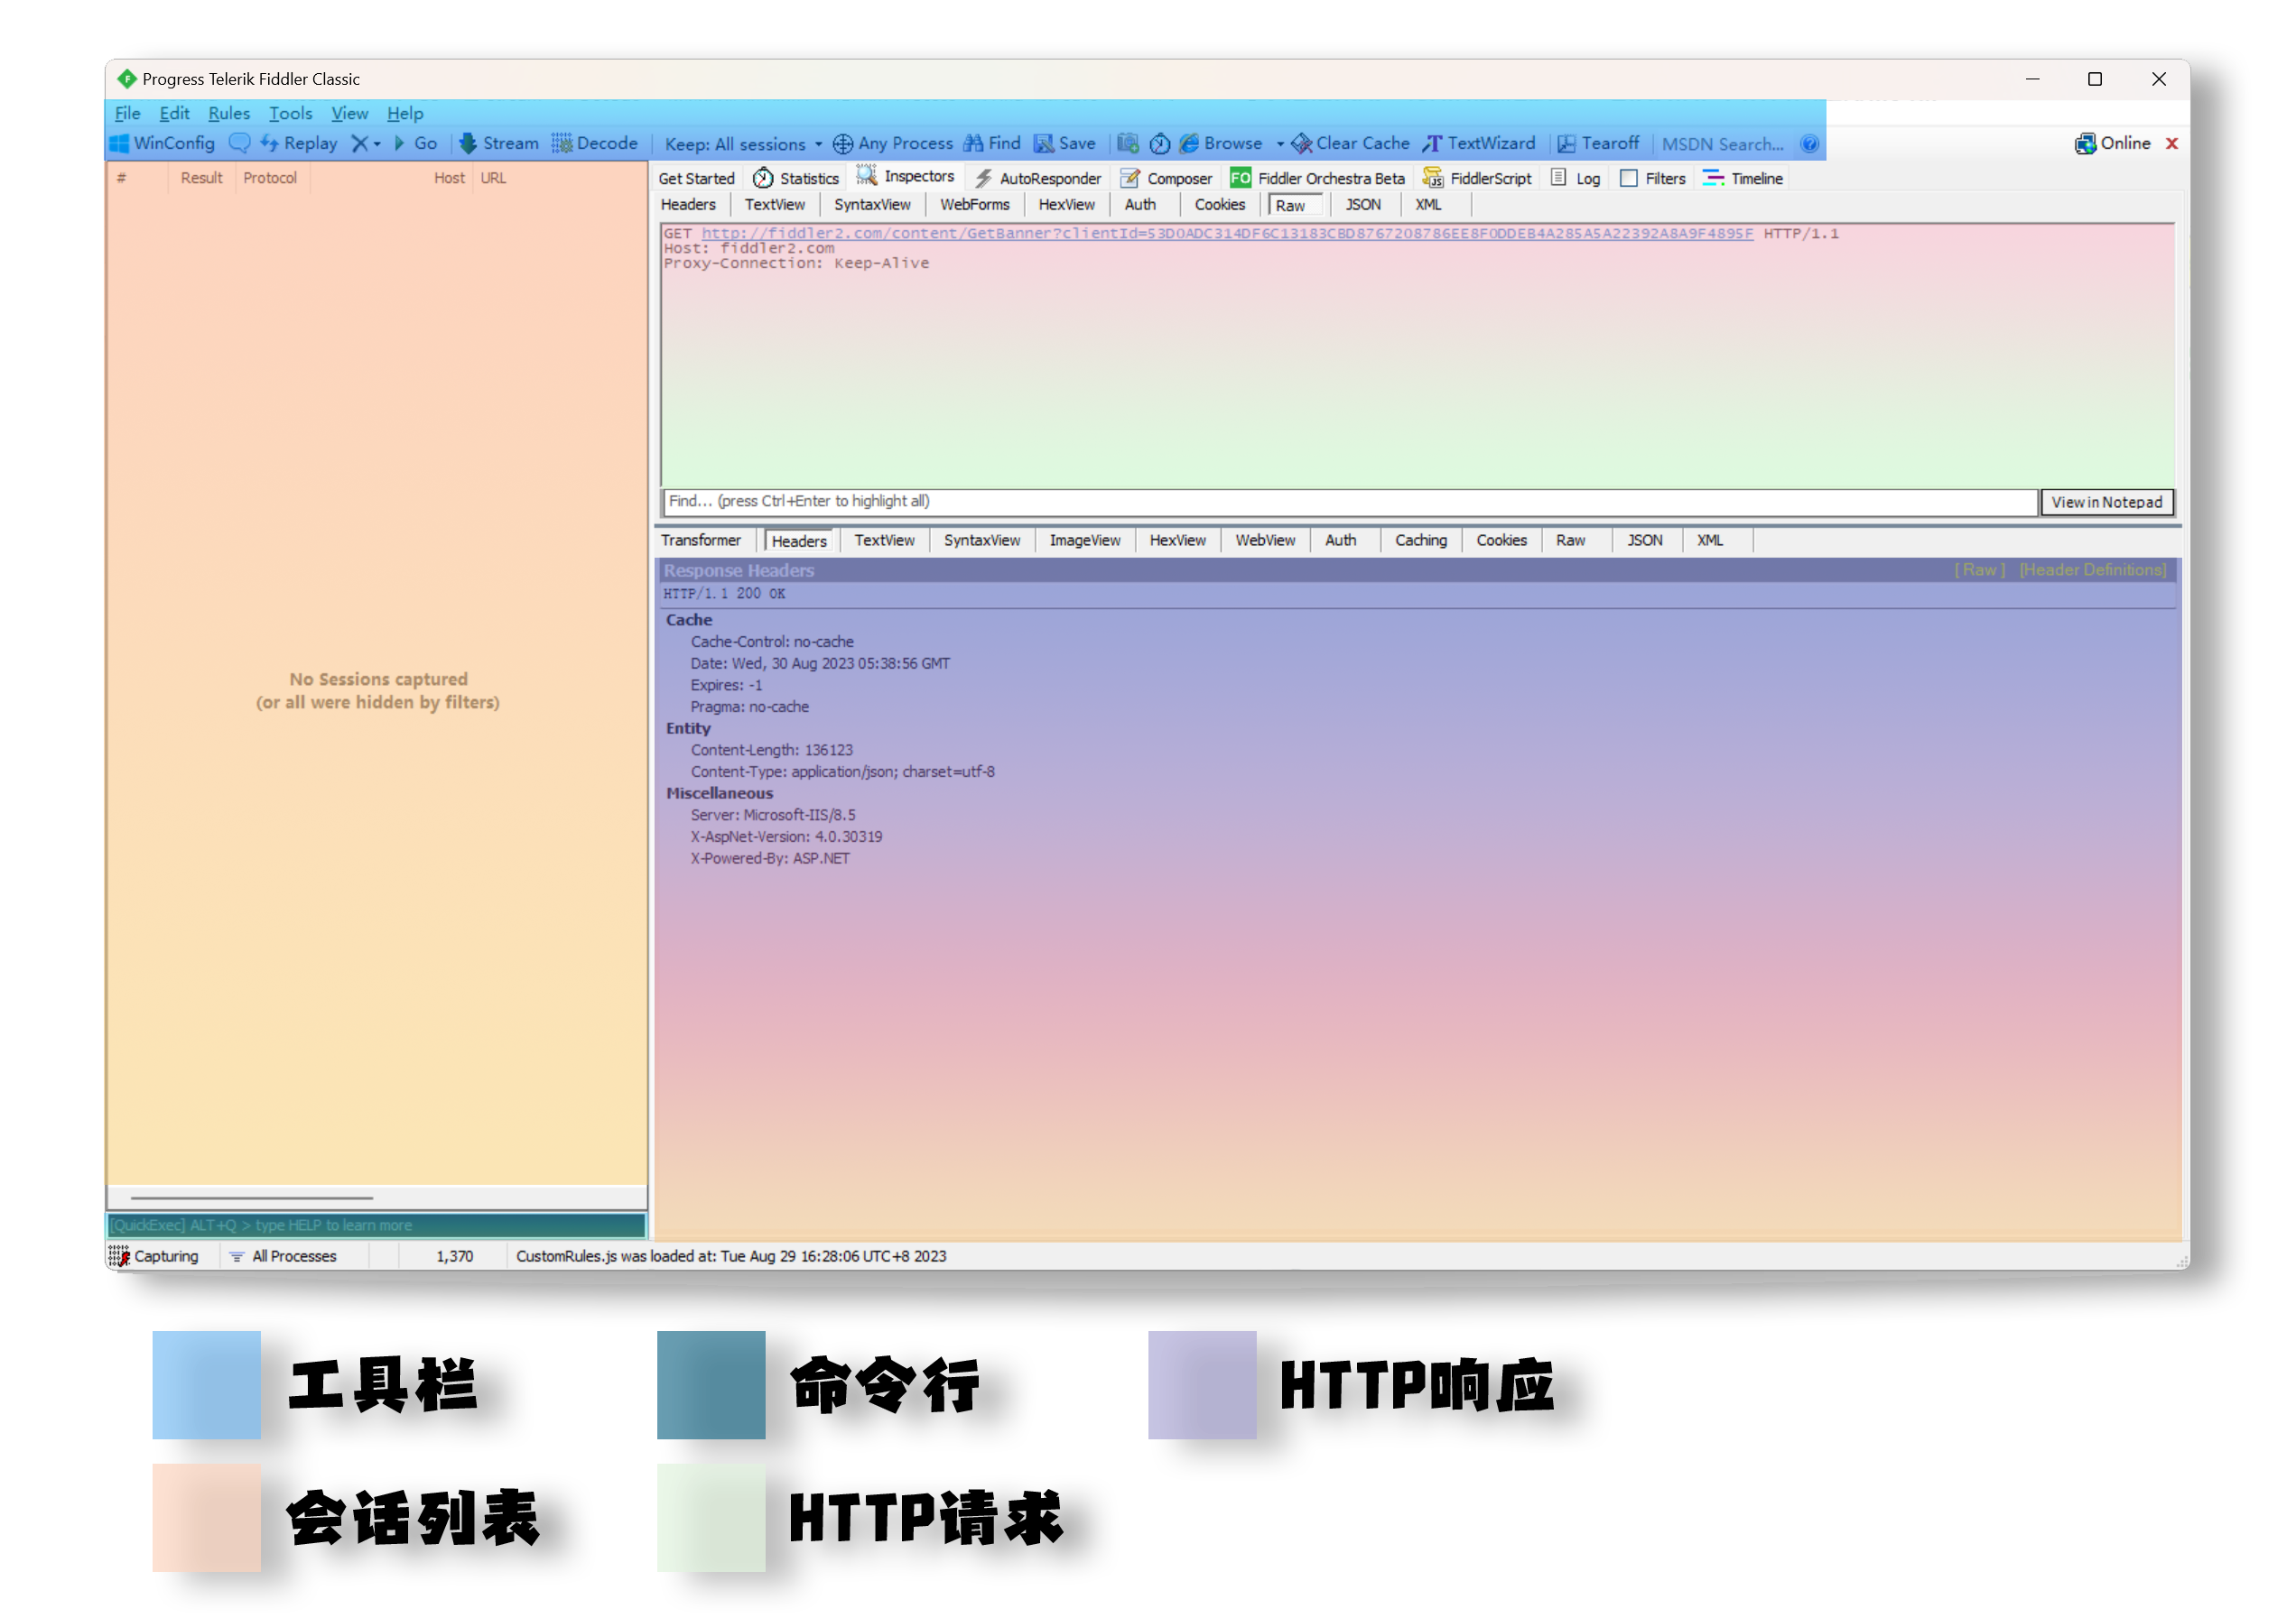Clear Cache using toolbar button
This screenshot has height=1618, width=2296.
[1351, 143]
